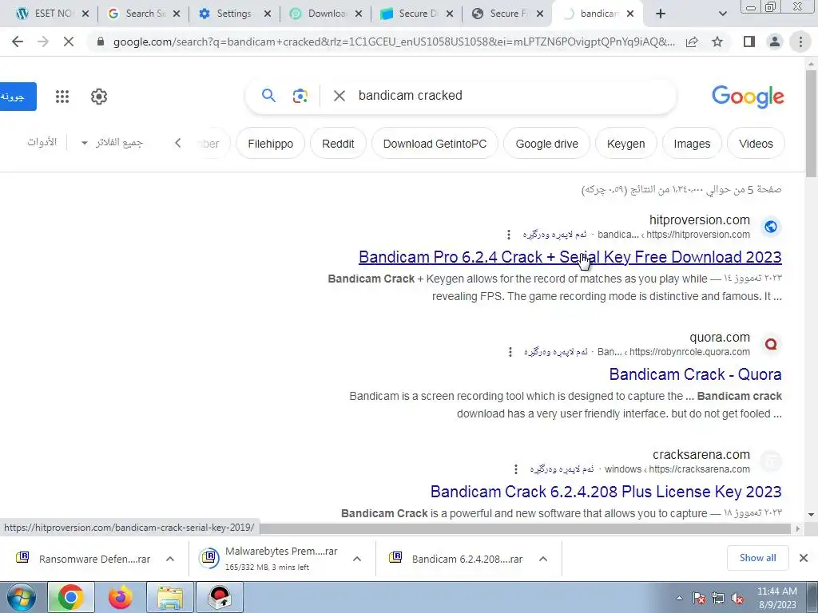The image size is (818, 613).
Task: Open options menu for quora result
Action: click(x=510, y=352)
